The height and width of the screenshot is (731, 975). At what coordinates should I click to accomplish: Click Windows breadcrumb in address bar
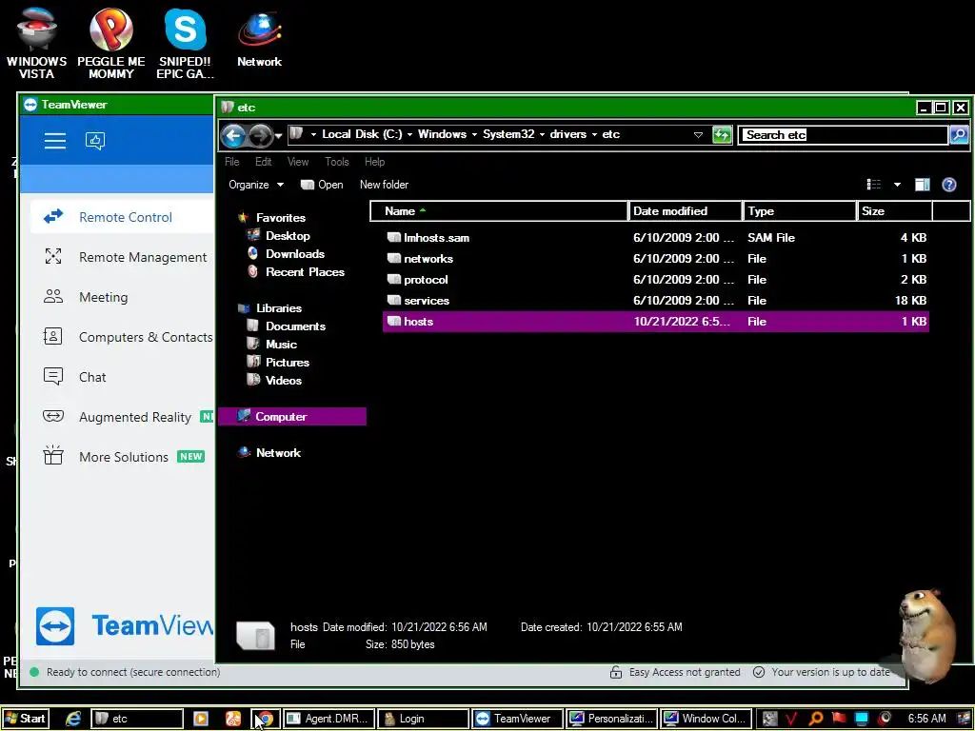tap(442, 134)
